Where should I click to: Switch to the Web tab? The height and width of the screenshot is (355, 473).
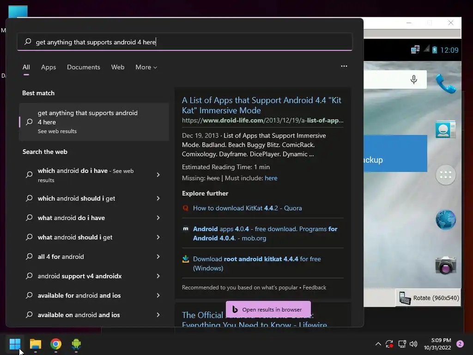[118, 67]
